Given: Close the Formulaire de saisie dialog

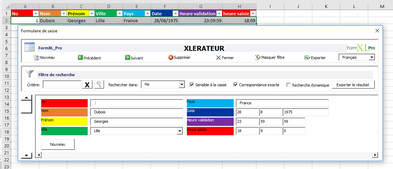Looking at the screenshot, I should click(377, 31).
